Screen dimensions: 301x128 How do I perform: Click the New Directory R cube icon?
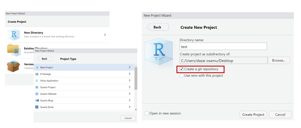pos(14,35)
